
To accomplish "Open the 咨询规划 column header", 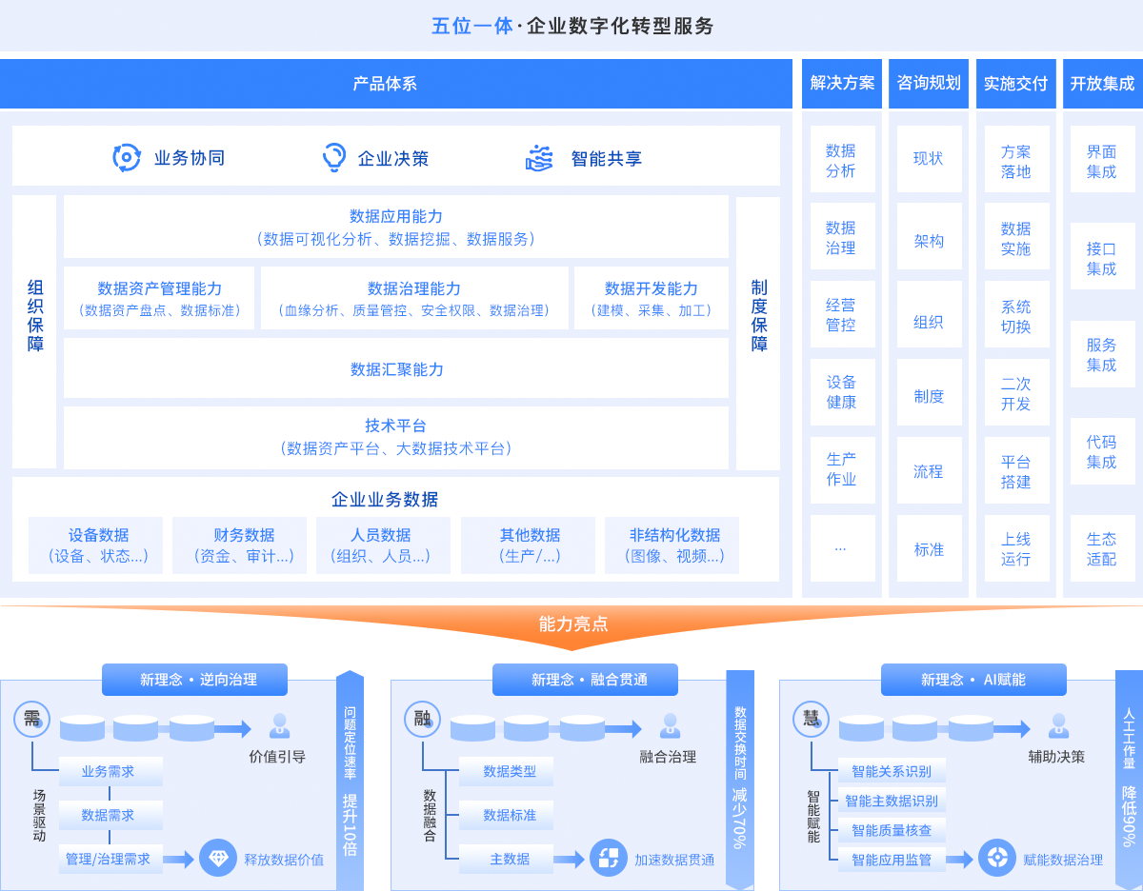I will 928,84.
